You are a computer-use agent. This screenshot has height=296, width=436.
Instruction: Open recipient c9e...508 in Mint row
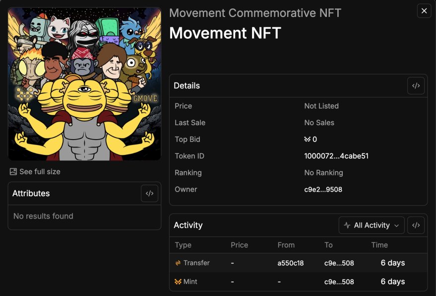coord(339,282)
